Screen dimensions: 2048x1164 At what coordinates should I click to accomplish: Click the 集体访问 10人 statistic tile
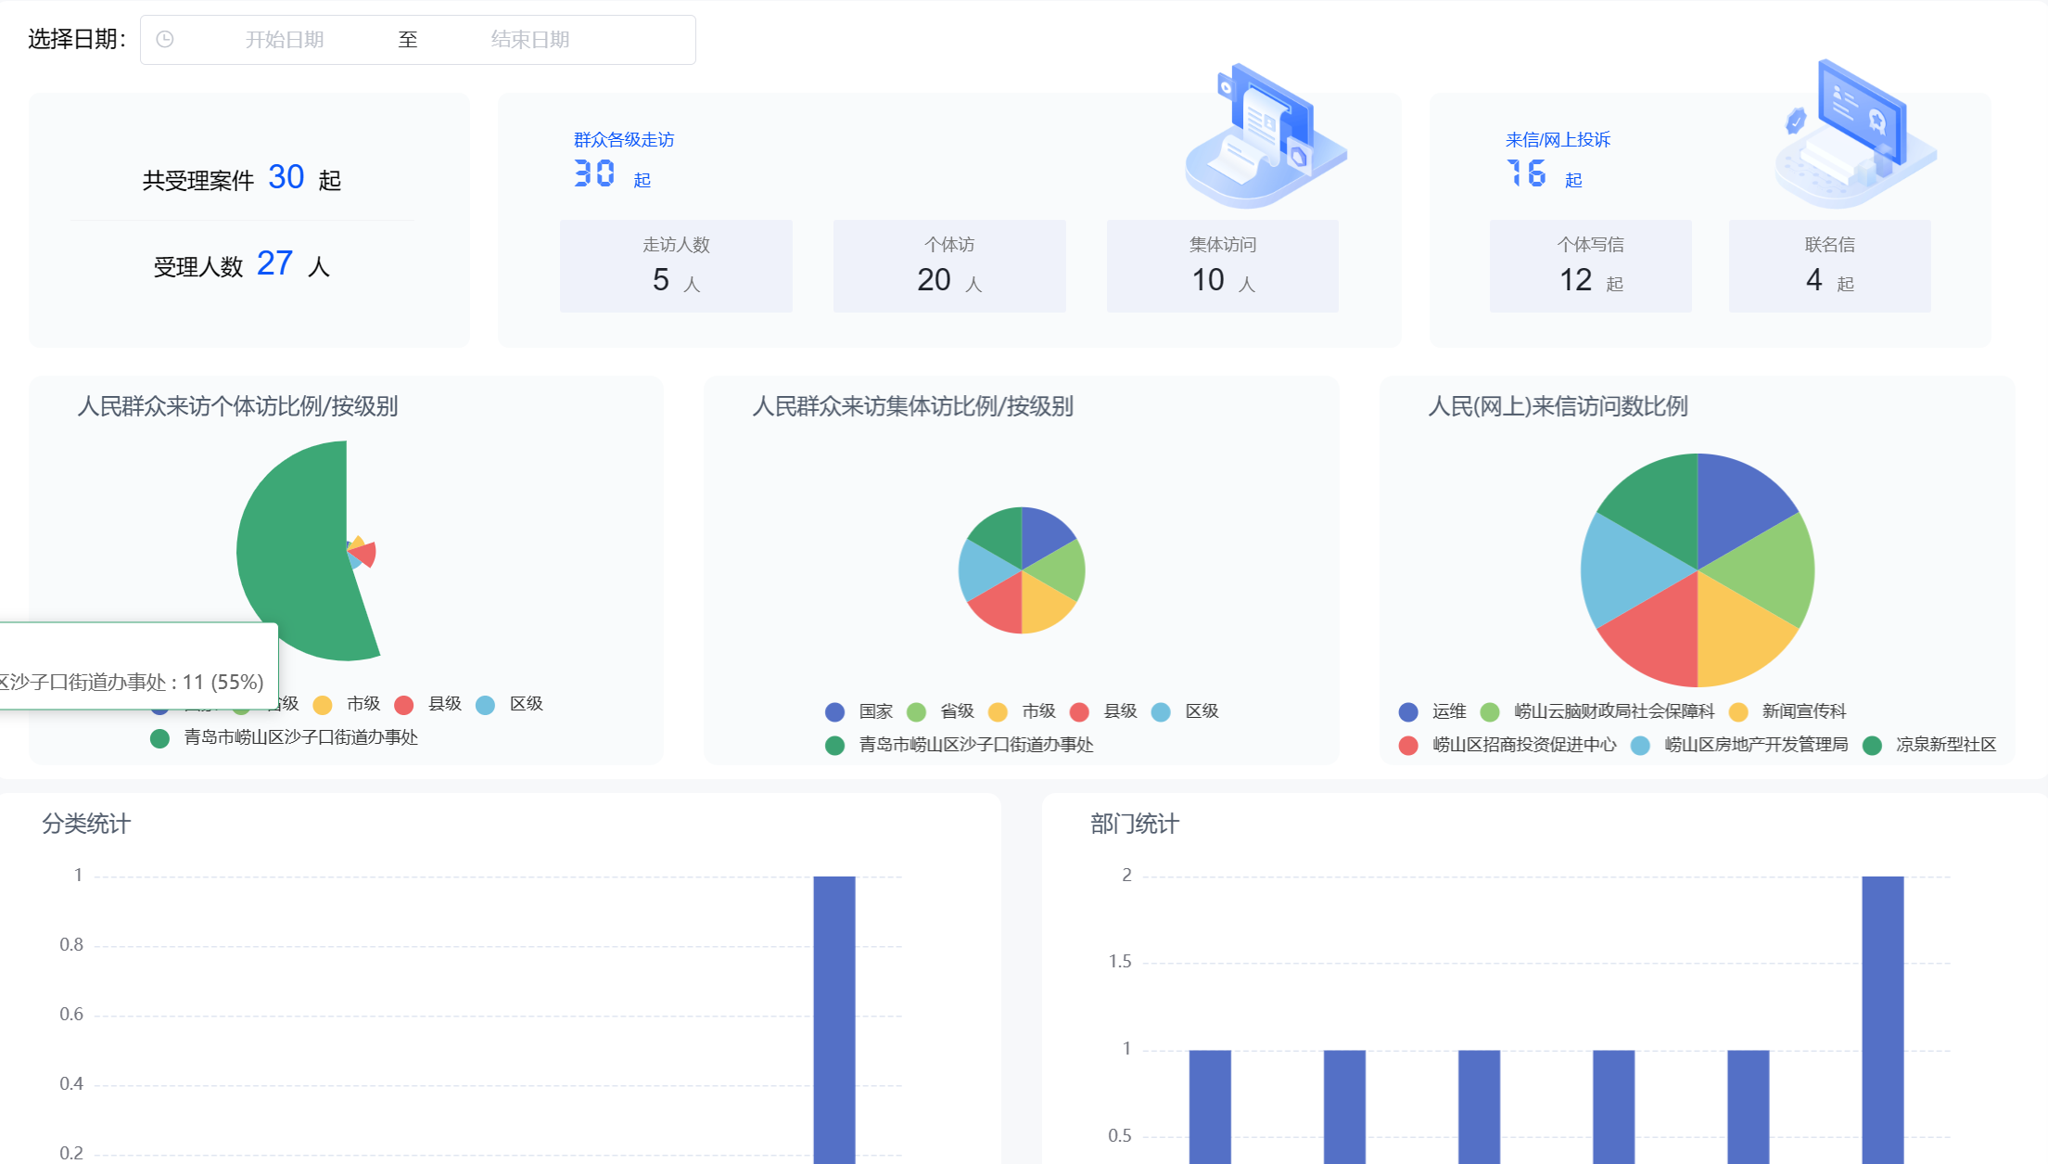[x=1222, y=265]
